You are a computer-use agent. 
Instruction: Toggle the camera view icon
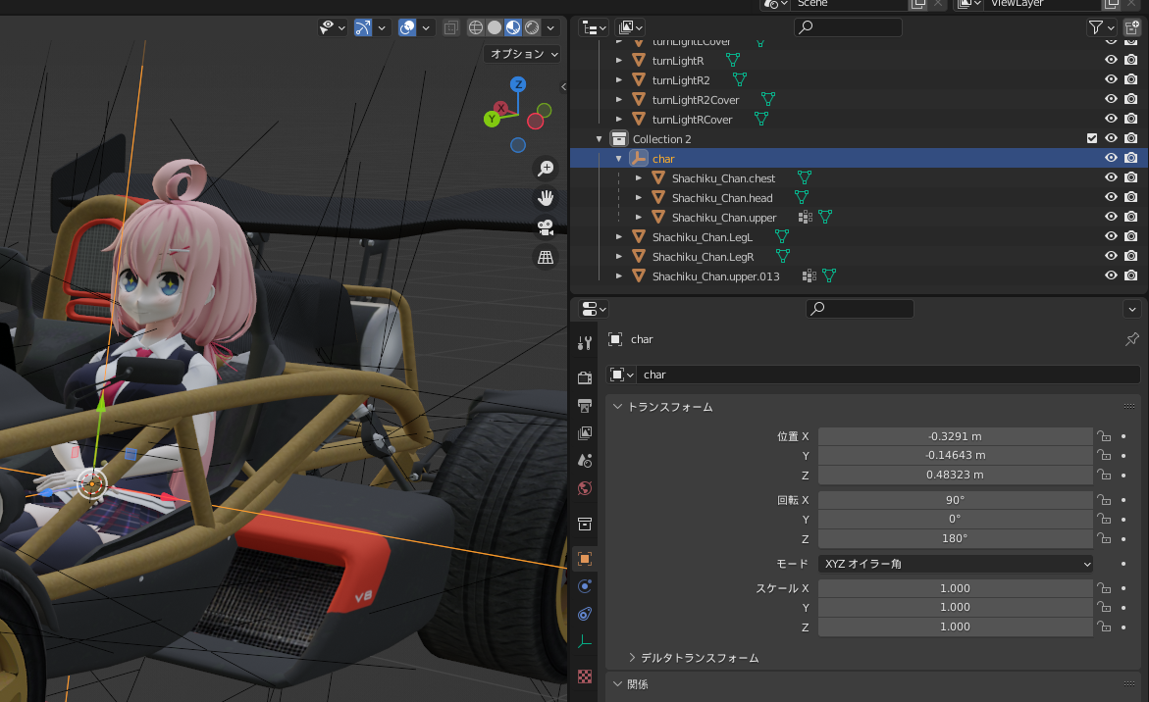click(546, 227)
